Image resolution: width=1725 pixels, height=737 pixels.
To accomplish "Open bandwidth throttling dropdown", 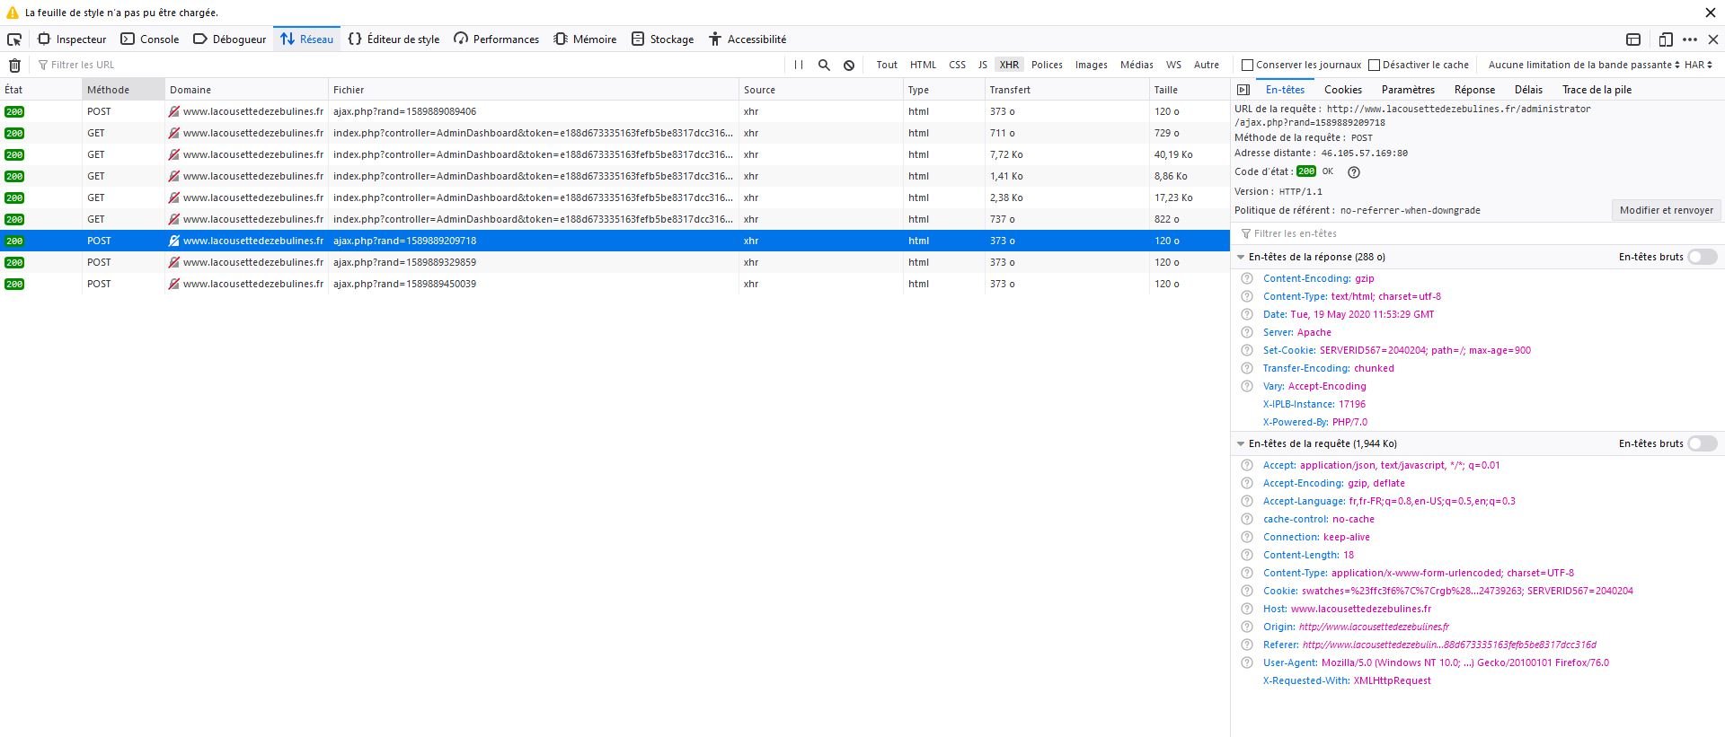I will coord(1584,65).
